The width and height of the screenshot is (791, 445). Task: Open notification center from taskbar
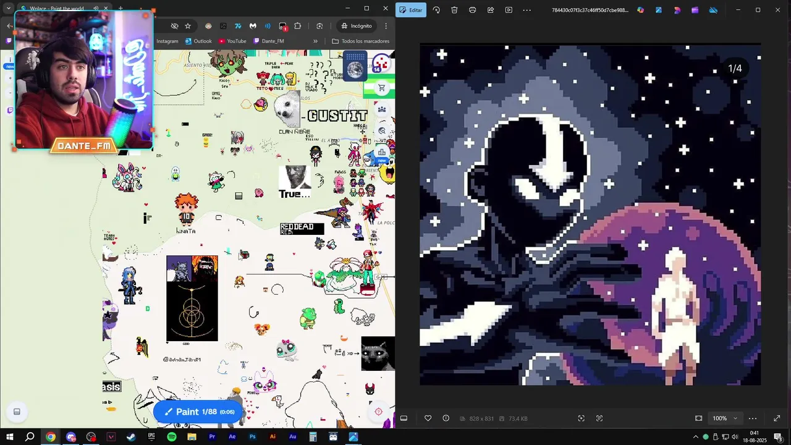tap(778, 437)
